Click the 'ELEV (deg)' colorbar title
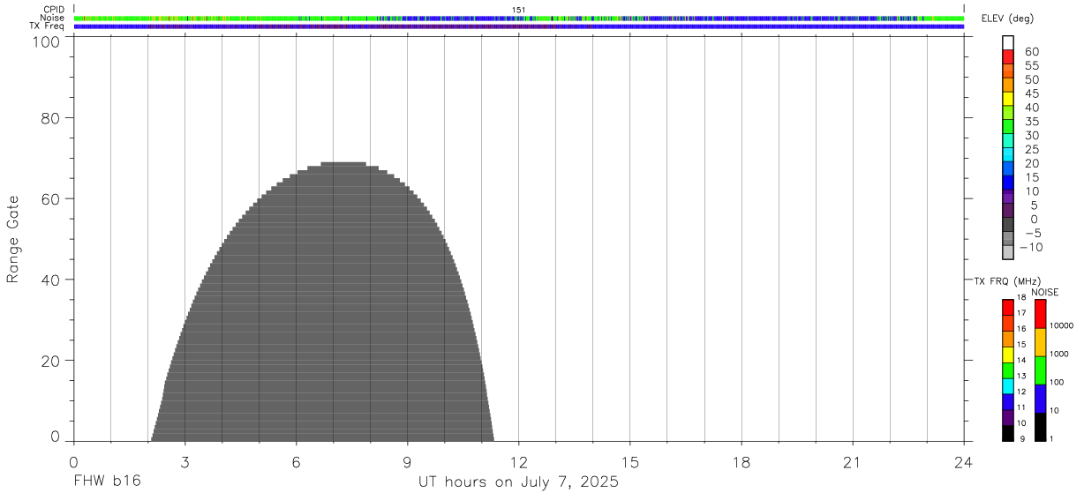Image resolution: width=1084 pixels, height=500 pixels. [x=1007, y=19]
